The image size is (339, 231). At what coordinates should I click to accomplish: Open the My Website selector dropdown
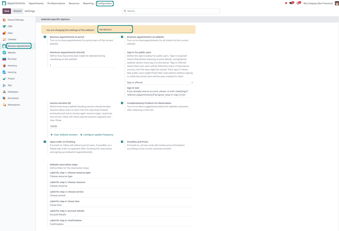[x=115, y=30]
